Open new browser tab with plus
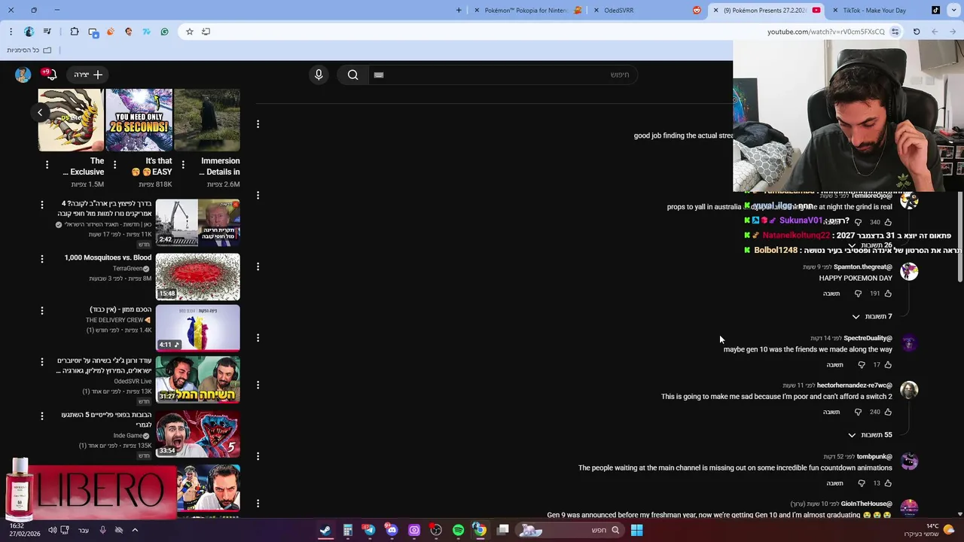The height and width of the screenshot is (542, 964). pos(459,11)
